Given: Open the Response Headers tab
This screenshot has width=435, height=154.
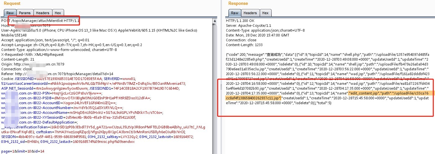Looking at the screenshot, I should tap(250, 13).
